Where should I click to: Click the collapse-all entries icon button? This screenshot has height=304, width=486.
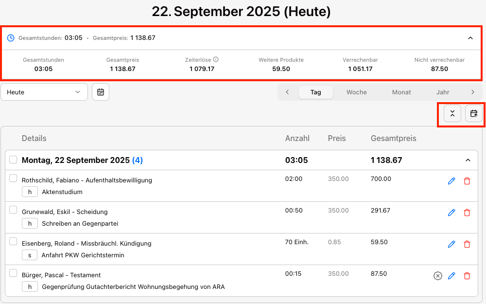[x=452, y=114]
